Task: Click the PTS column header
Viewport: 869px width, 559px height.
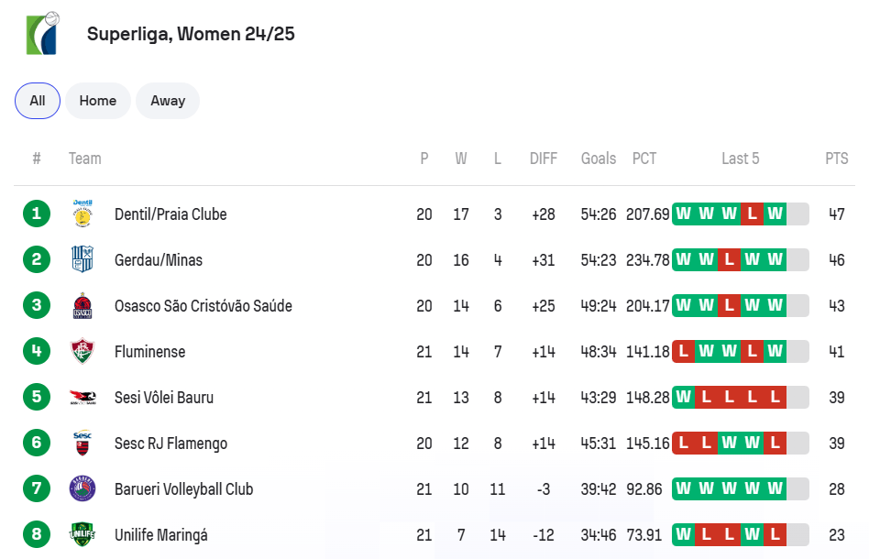Action: click(x=836, y=159)
